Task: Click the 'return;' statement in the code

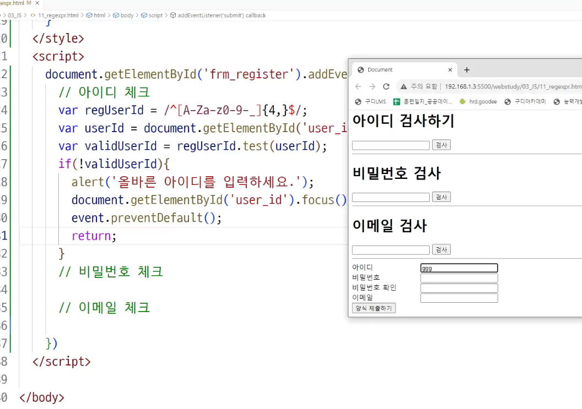Action: coord(94,236)
